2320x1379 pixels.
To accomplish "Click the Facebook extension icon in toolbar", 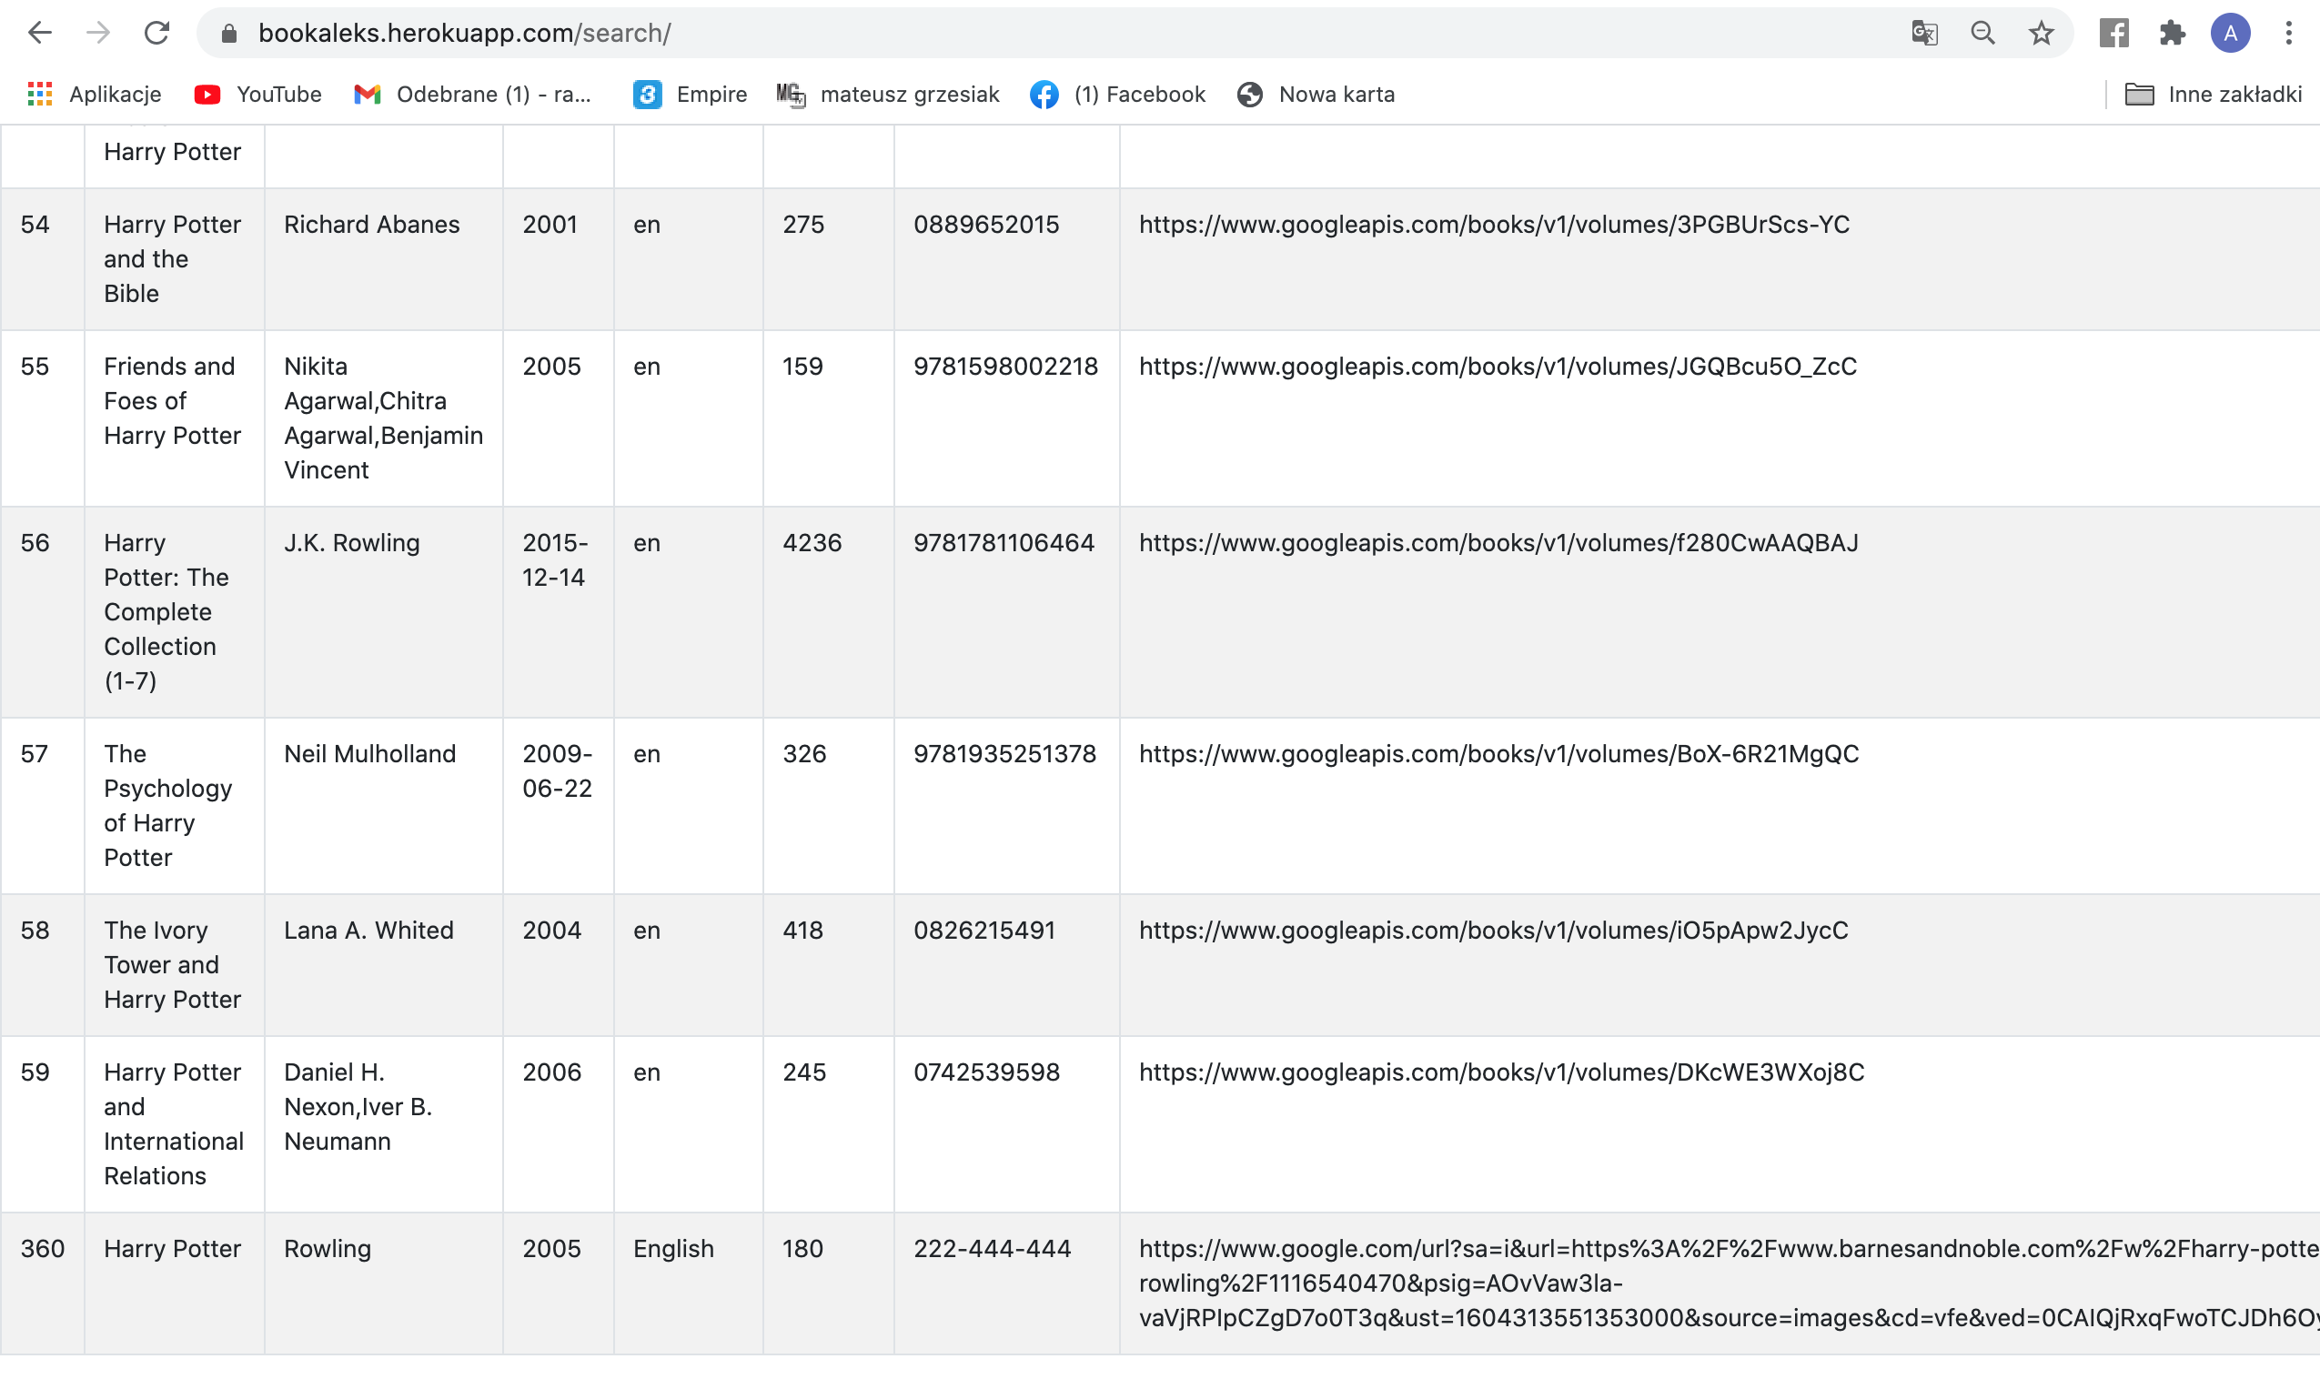I will click(x=2113, y=34).
